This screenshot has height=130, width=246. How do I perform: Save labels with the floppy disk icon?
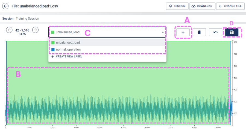232,32
